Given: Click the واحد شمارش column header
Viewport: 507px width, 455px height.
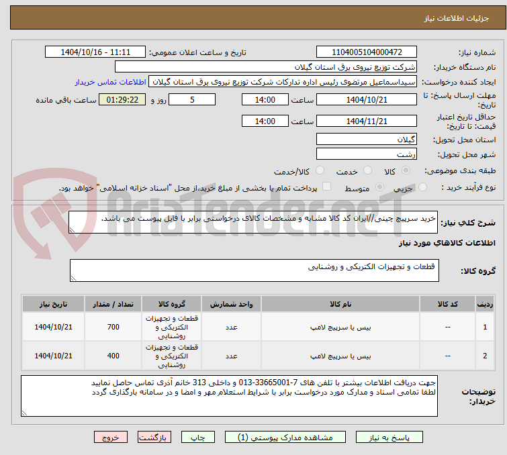Looking at the screenshot, I should pyautogui.click(x=231, y=304).
